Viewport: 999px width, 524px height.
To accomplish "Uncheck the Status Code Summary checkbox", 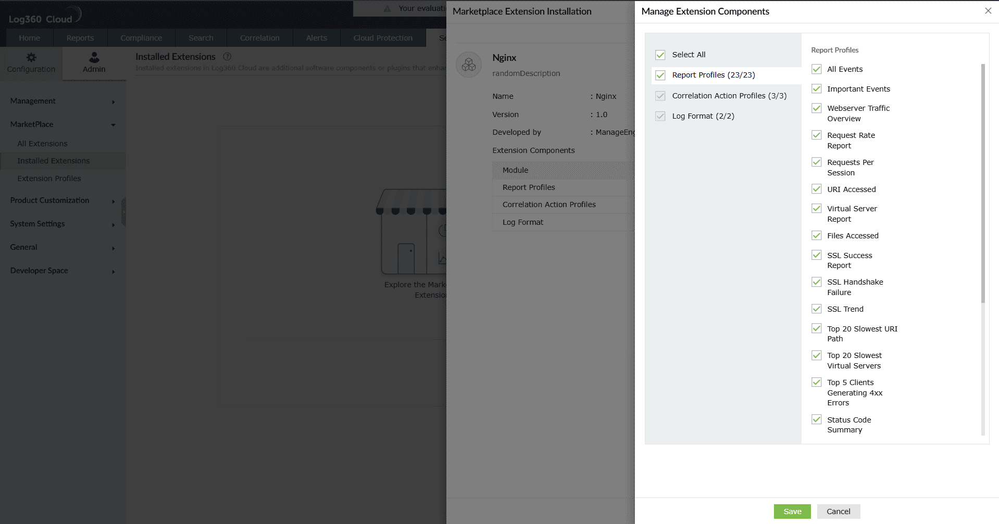I will [817, 420].
